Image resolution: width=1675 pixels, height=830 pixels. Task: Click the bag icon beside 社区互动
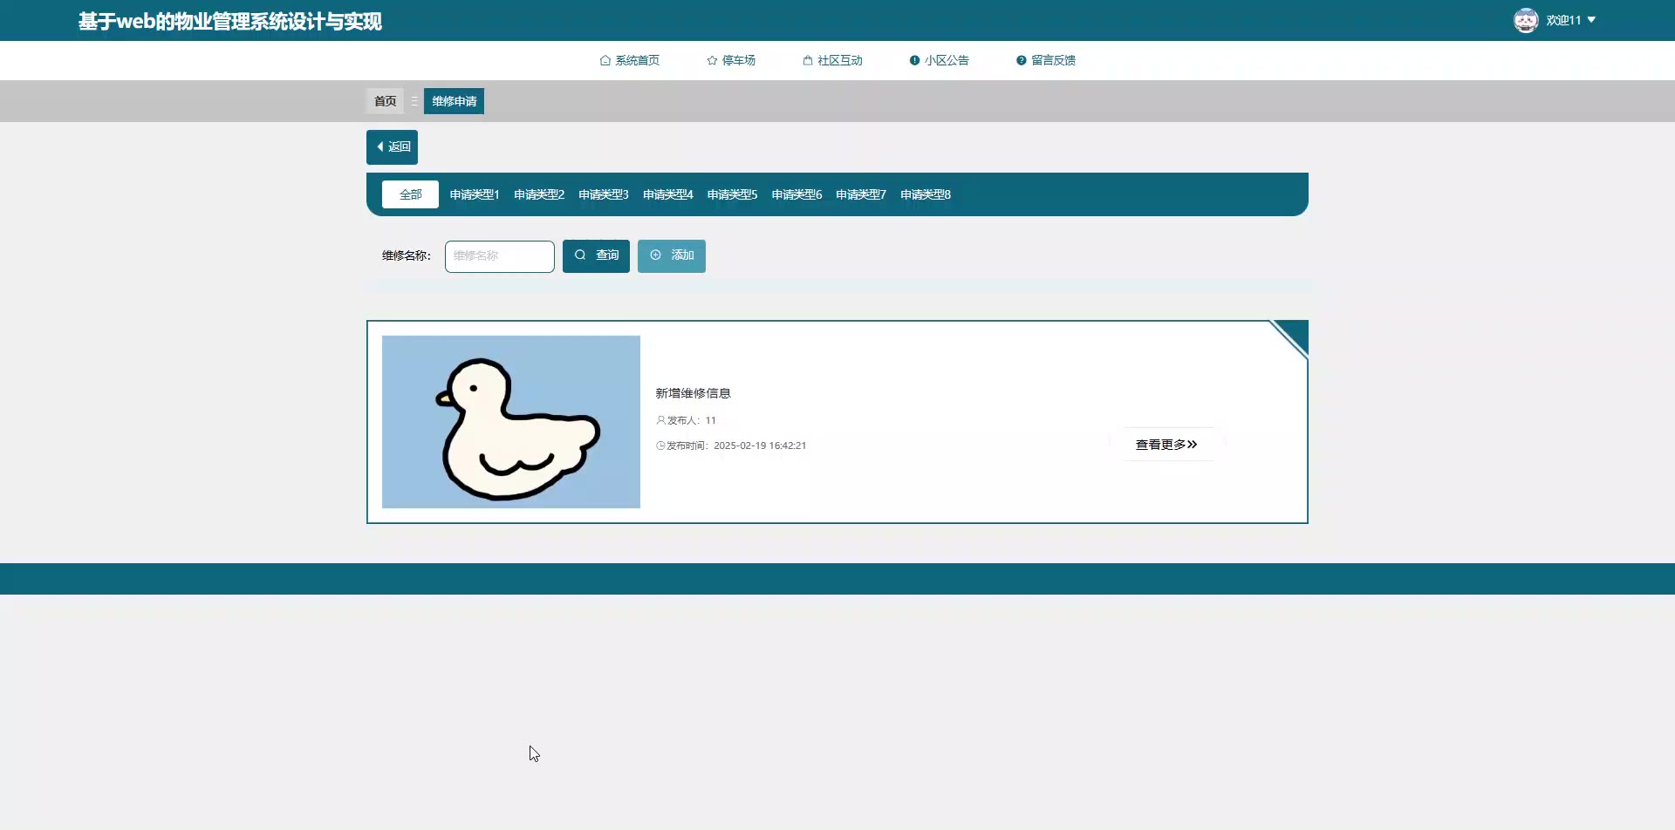808,60
